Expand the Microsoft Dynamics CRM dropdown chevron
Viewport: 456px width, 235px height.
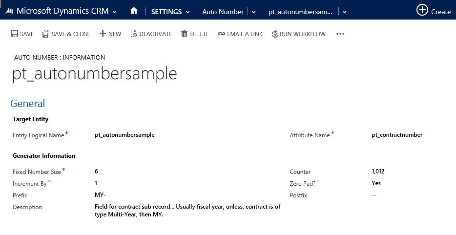[115, 12]
